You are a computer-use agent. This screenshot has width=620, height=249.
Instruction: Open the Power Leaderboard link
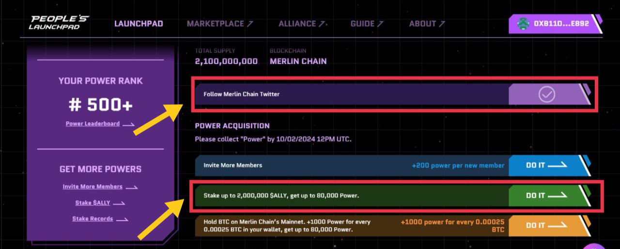[x=93, y=124]
